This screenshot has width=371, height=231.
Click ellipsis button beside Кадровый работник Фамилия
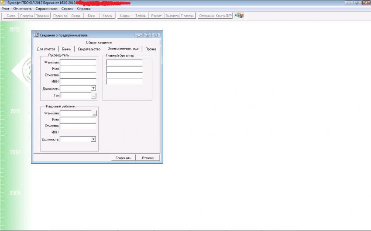coord(94,113)
